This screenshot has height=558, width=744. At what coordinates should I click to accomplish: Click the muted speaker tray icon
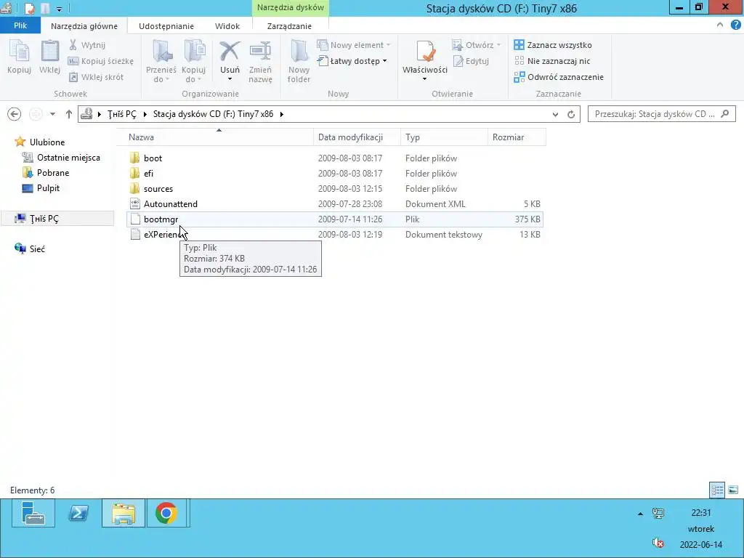(658, 543)
